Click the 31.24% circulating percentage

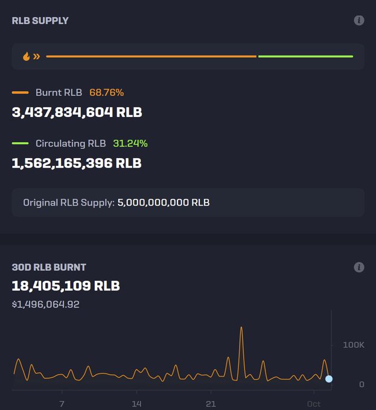coord(130,143)
